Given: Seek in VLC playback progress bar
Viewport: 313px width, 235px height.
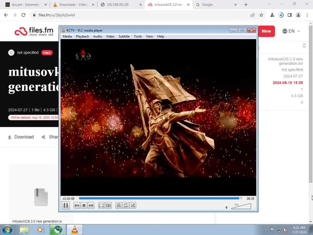Looking at the screenshot, I should [161, 198].
